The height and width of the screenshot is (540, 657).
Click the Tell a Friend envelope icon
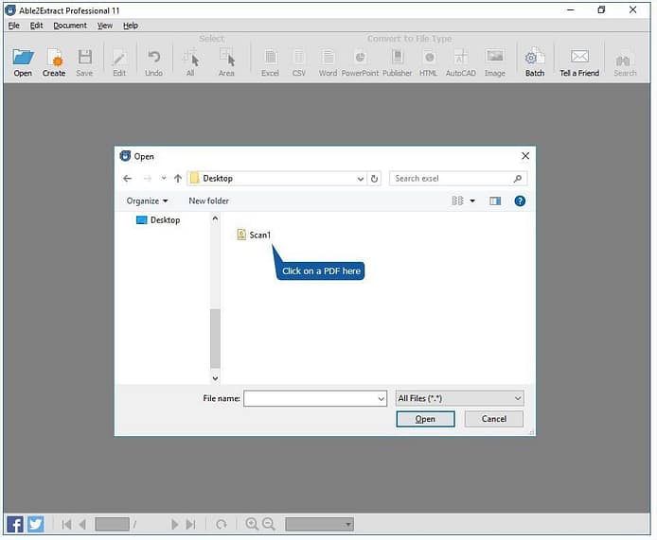tap(579, 59)
